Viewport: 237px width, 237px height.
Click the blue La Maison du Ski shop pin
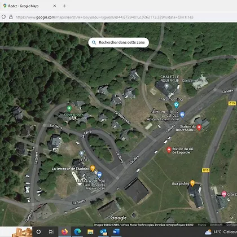coord(99,175)
